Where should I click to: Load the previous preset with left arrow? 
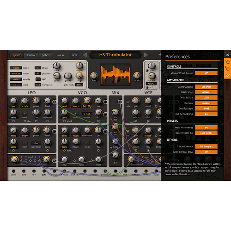(85, 55)
